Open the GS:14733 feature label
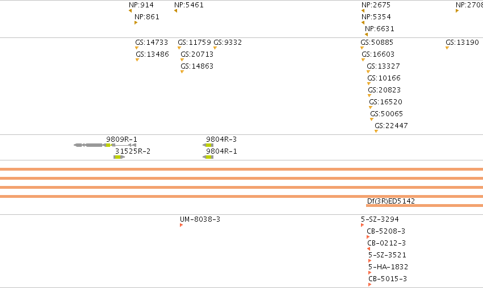Viewport: 483px width, 288px height. (152, 43)
